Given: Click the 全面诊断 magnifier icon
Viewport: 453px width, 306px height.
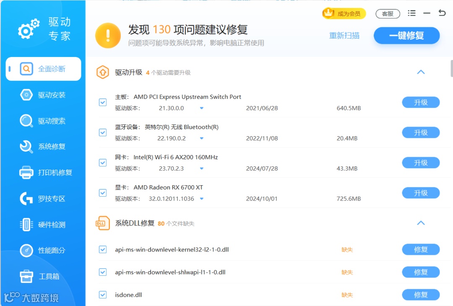Looking at the screenshot, I should (x=26, y=69).
